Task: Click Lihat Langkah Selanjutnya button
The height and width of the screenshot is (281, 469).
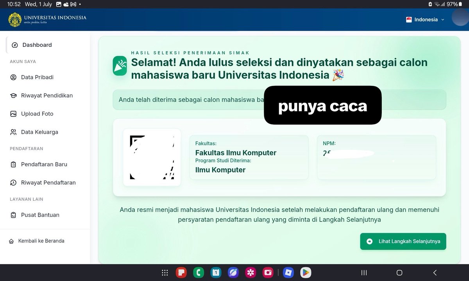Action: tap(403, 241)
